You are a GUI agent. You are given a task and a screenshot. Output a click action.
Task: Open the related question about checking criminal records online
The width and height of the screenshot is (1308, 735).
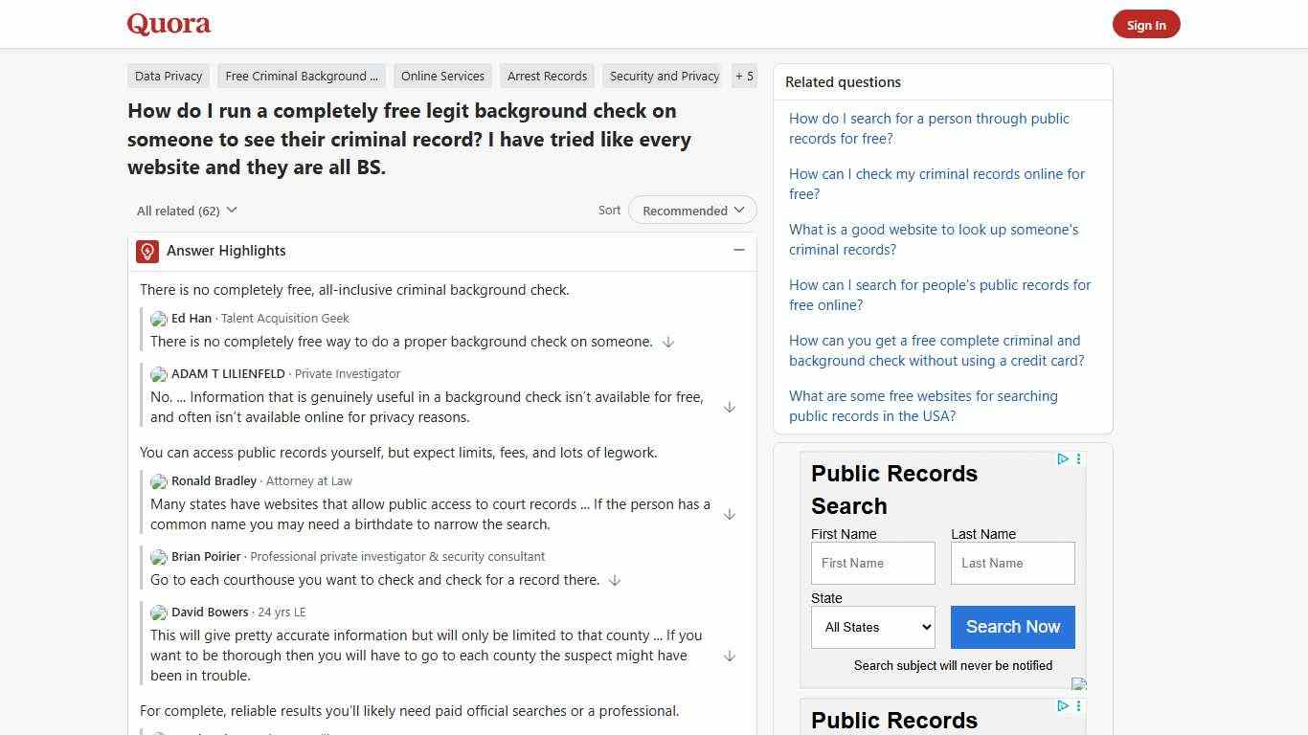point(936,184)
